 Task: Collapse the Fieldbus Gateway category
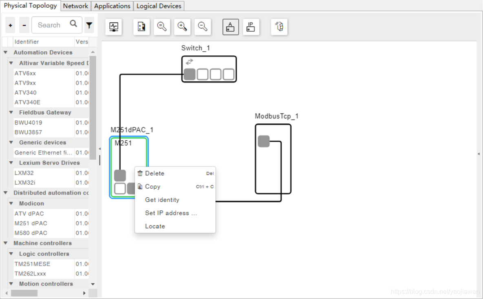pyautogui.click(x=11, y=112)
